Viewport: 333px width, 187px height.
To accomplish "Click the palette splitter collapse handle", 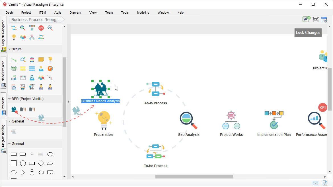I will (x=69, y=101).
